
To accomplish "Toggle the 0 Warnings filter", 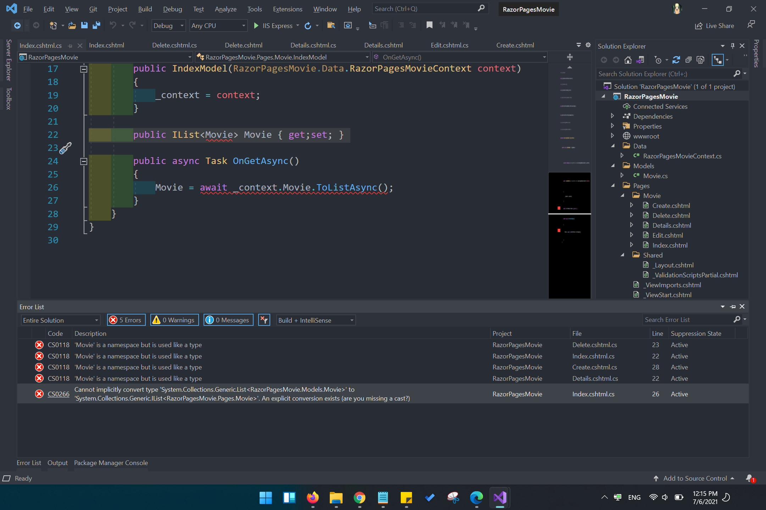I will pyautogui.click(x=174, y=320).
